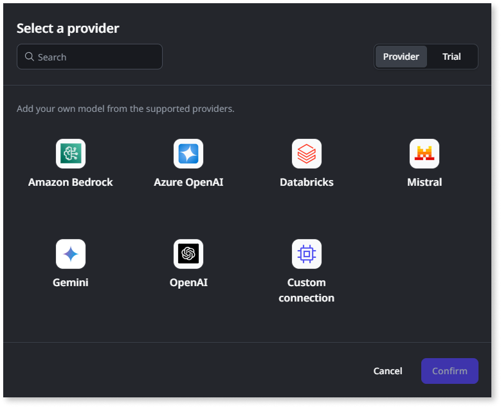Select the OpenAI logo icon

[x=188, y=254]
